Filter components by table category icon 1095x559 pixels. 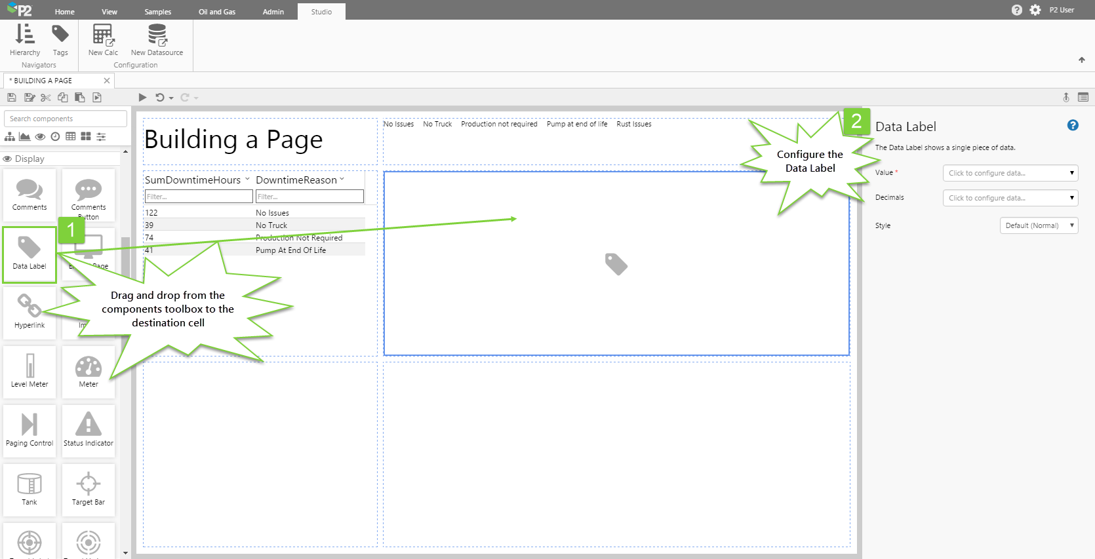coord(71,136)
